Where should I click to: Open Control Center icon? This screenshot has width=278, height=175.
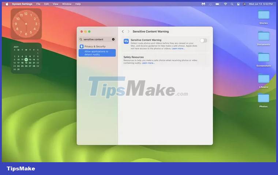tap(238, 4)
